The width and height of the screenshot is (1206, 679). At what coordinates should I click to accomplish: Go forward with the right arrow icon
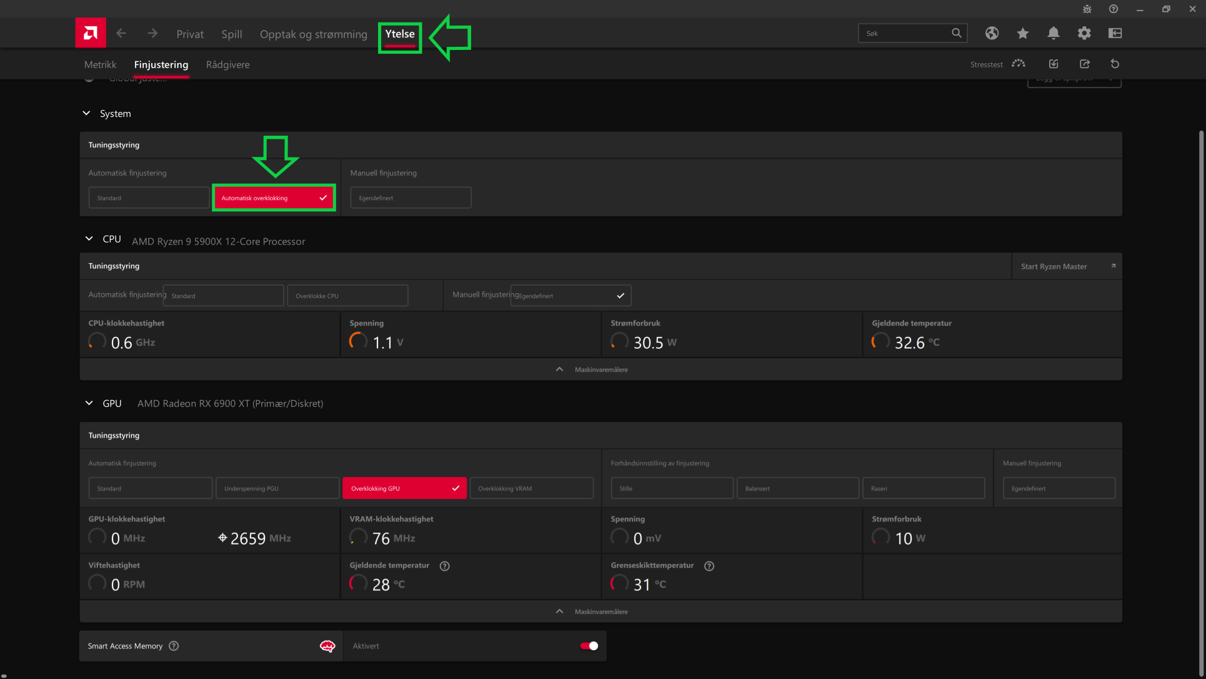(152, 33)
